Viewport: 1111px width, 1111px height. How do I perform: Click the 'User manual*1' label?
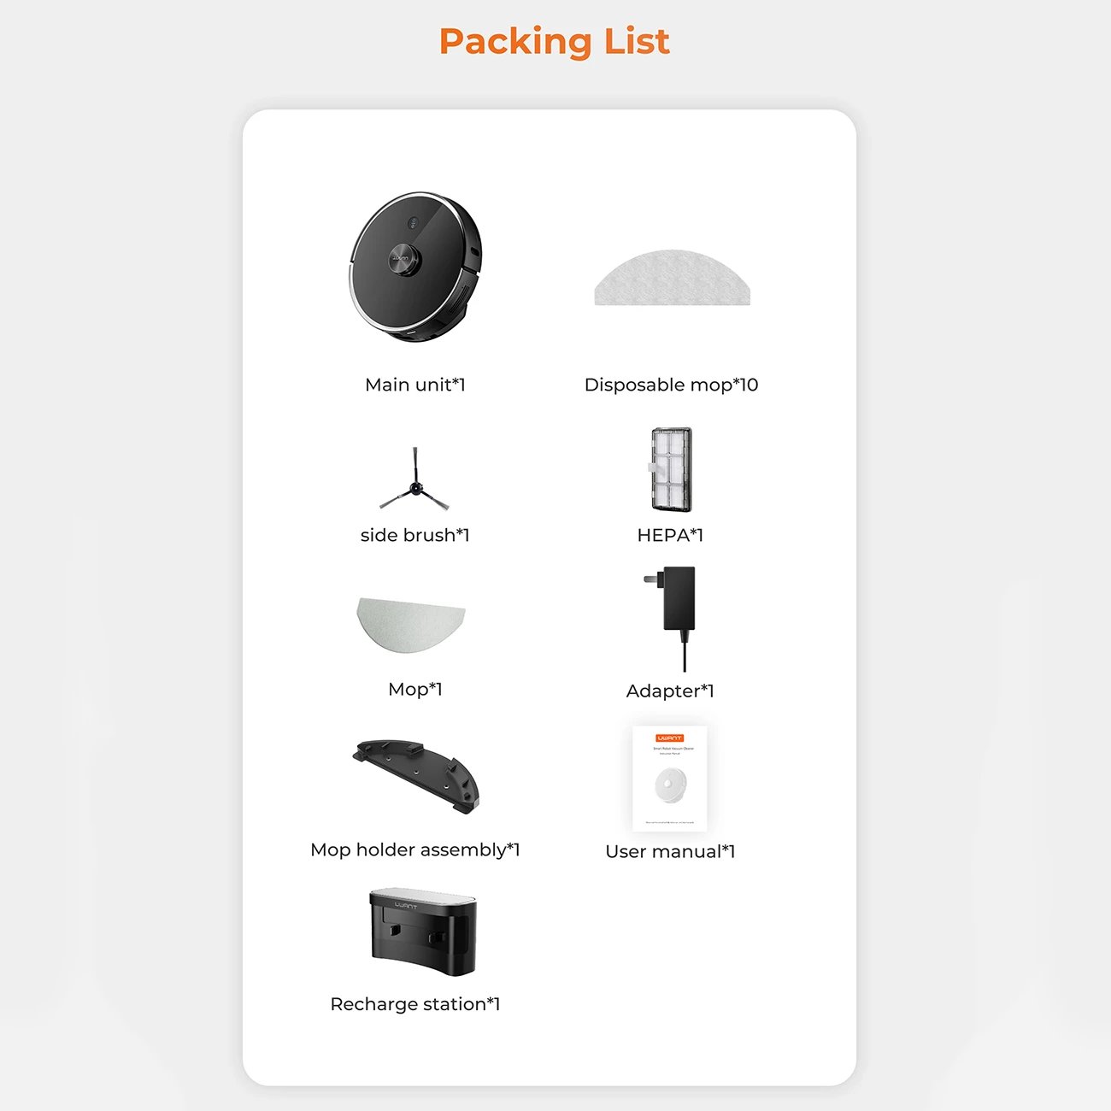670,851
